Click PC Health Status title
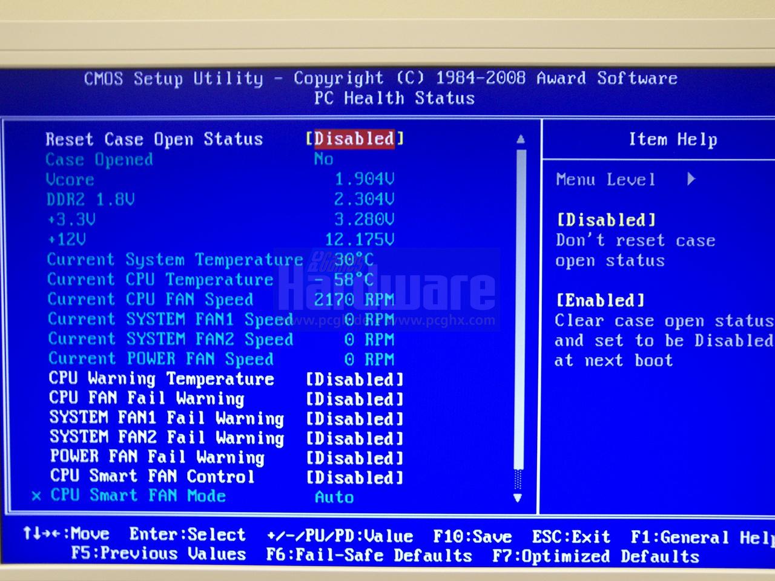Screen dimensions: 775x581 click(x=394, y=98)
